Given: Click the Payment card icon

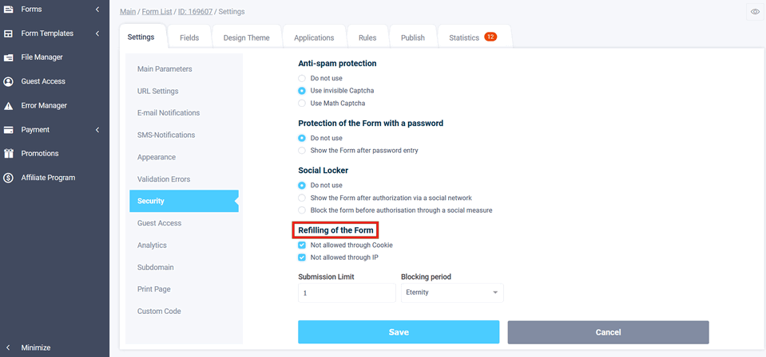Looking at the screenshot, I should coord(8,130).
